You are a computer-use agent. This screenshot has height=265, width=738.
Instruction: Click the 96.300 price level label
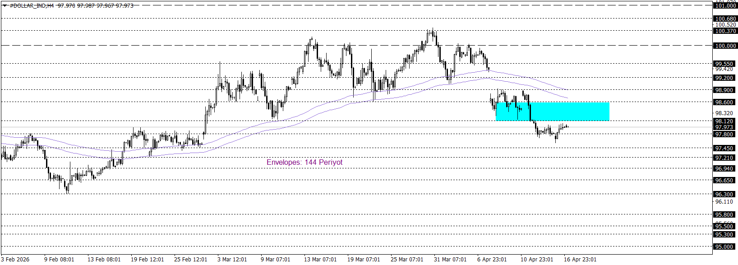(x=724, y=195)
